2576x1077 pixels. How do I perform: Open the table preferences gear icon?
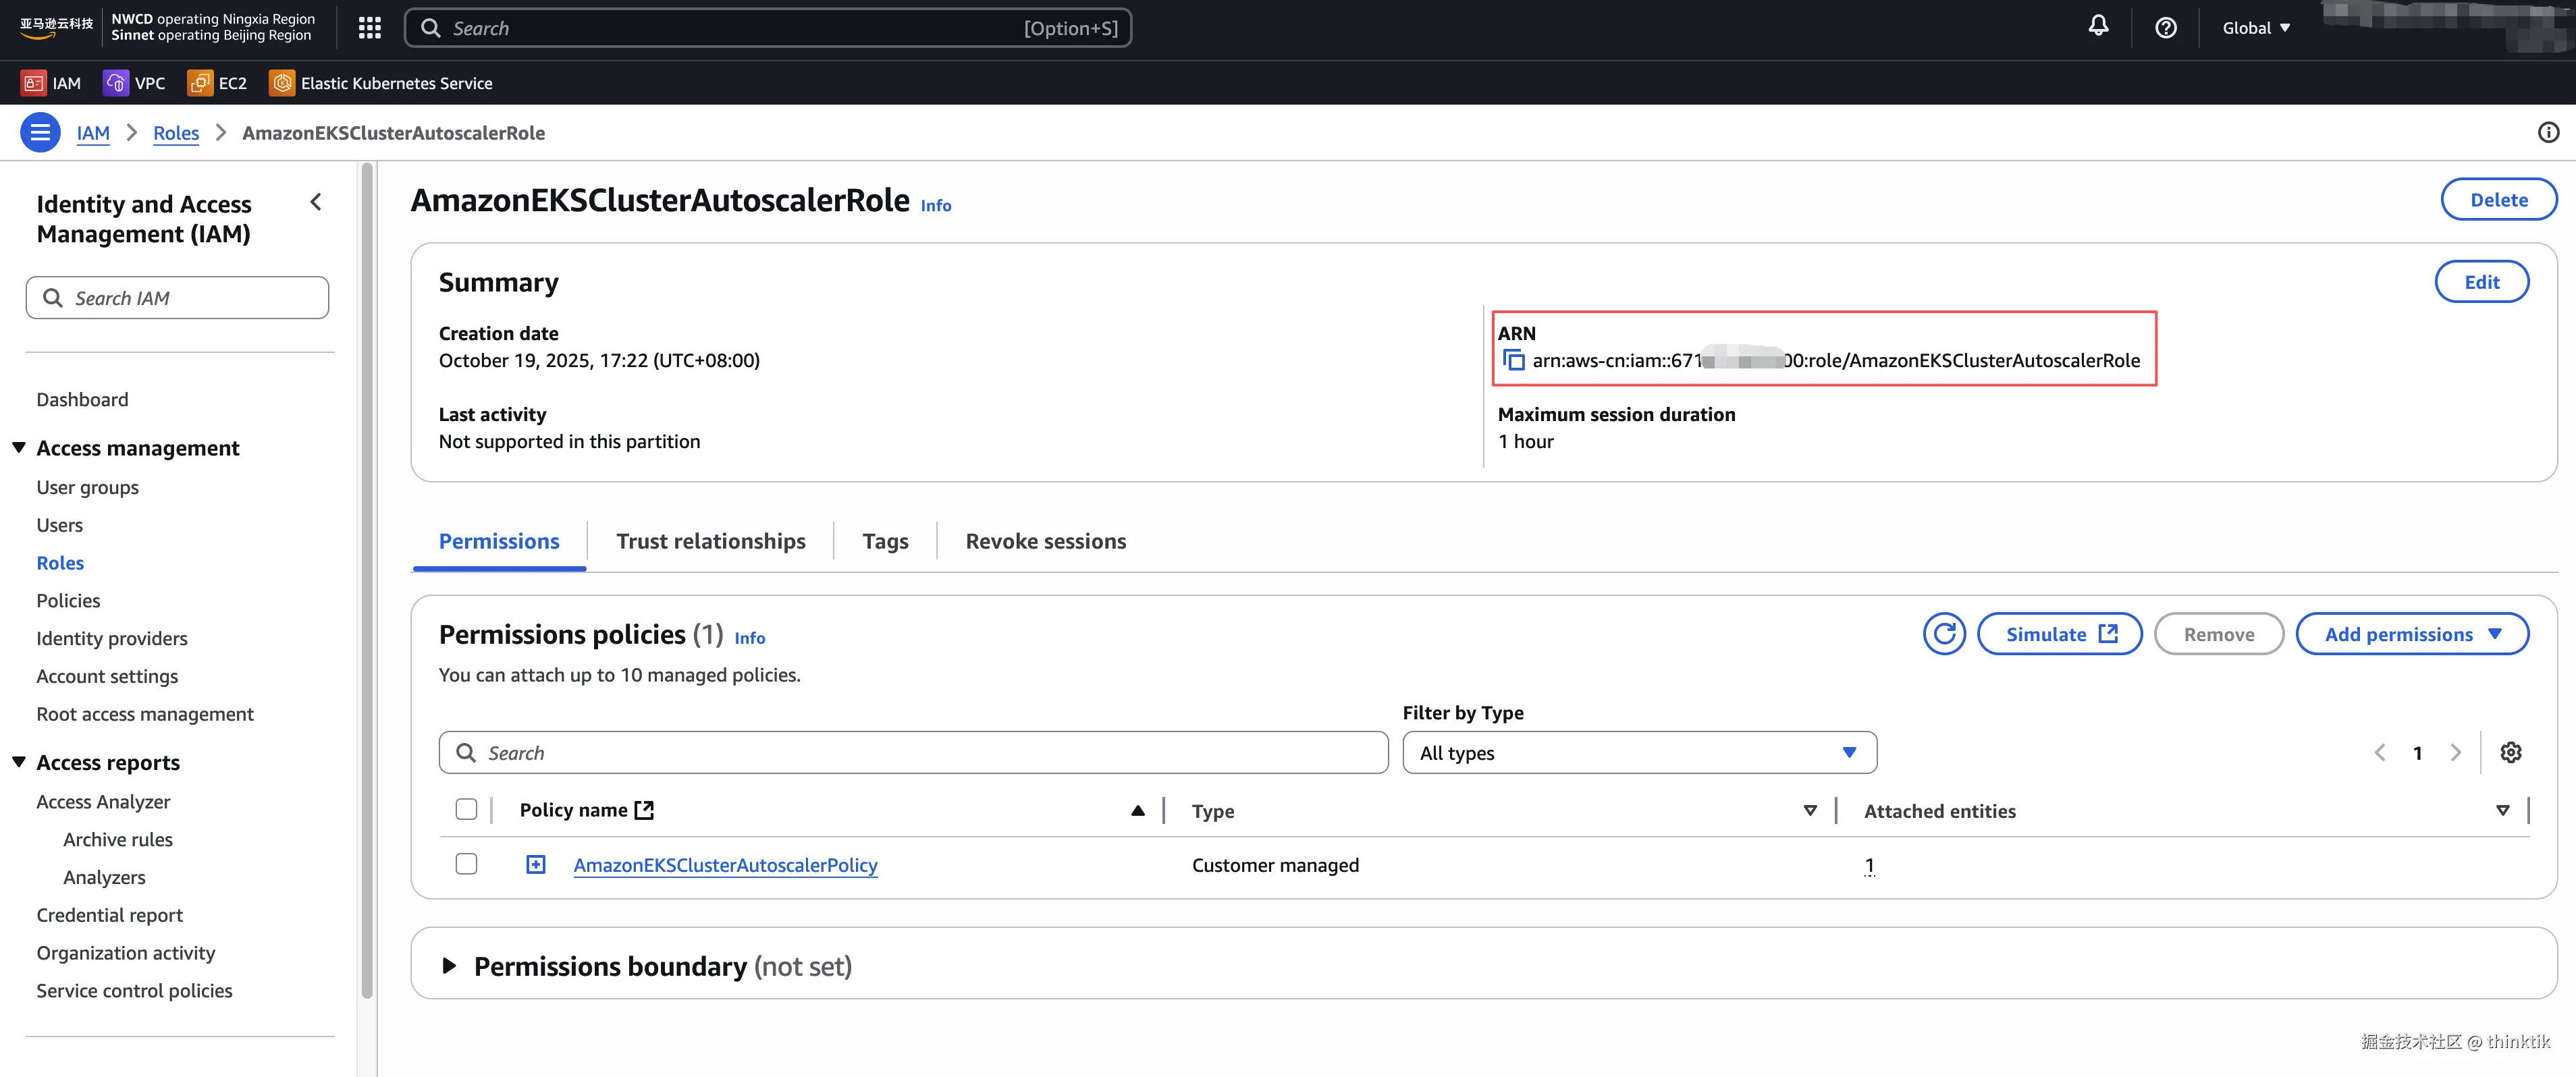[2510, 752]
